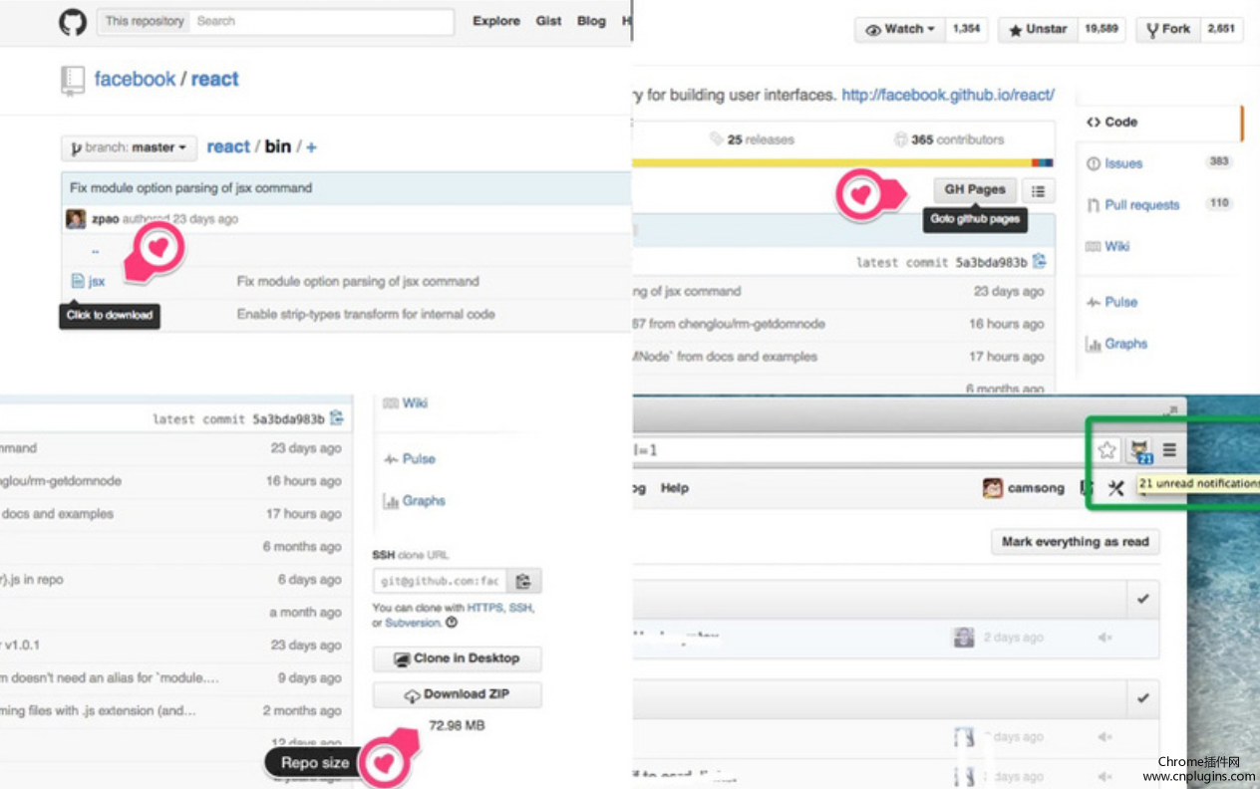Image resolution: width=1260 pixels, height=789 pixels.
Task: Open the facebook owner link in the repo title
Action: (135, 80)
